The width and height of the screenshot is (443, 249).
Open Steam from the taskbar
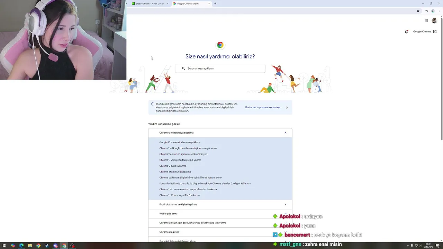point(47,246)
